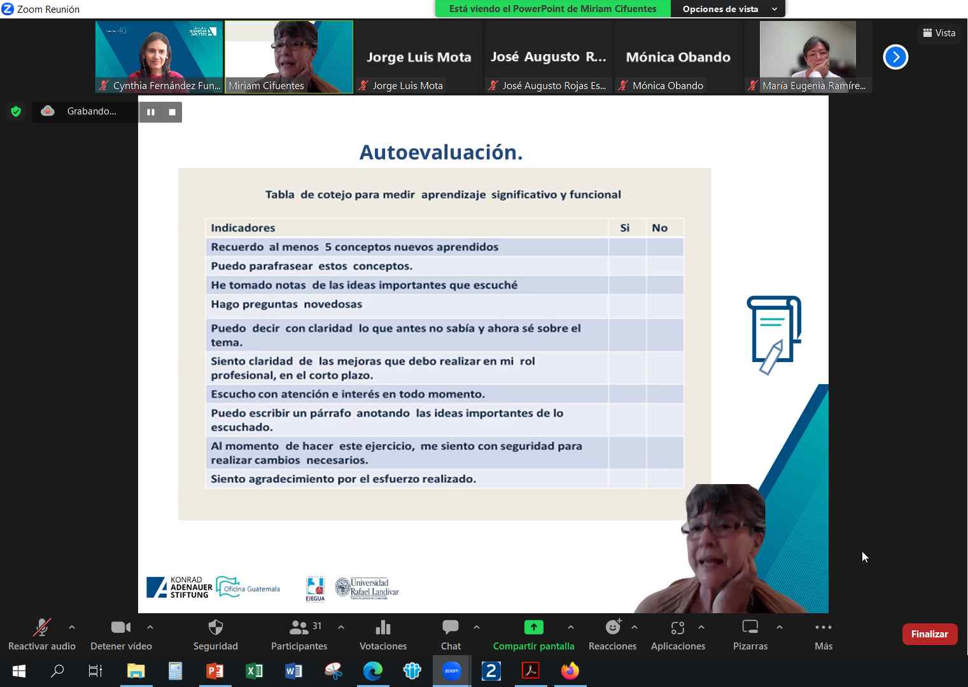Expand audio options arrow beside microphone

(72, 627)
